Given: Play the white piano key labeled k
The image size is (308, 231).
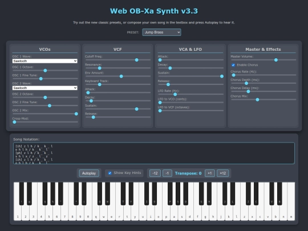Looking at the screenshot, I should (x=229, y=213).
